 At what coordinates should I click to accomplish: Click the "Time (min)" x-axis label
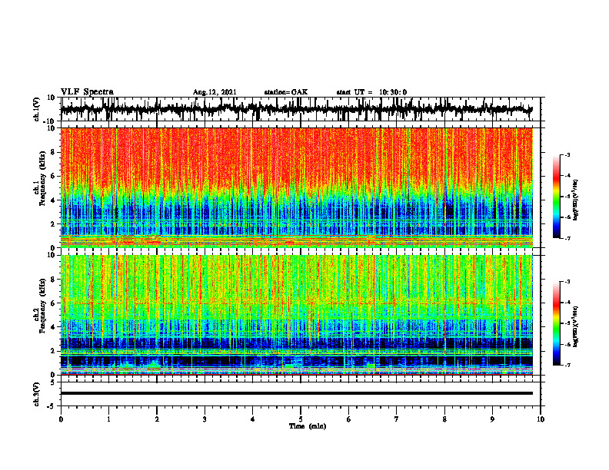[308, 426]
